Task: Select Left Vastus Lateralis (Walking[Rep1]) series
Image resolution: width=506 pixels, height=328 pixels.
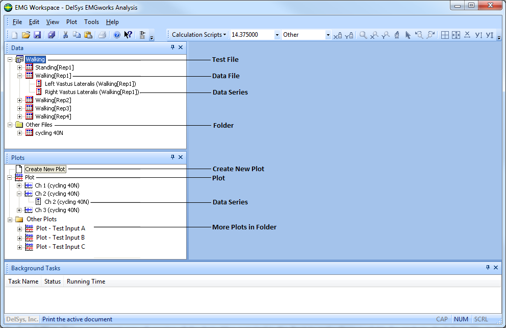Action: 90,84
